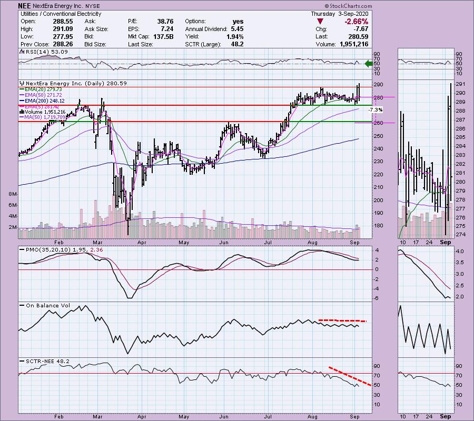The width and height of the screenshot is (474, 421).
Task: Click the On Balance Vol panel label
Action: pyautogui.click(x=45, y=306)
